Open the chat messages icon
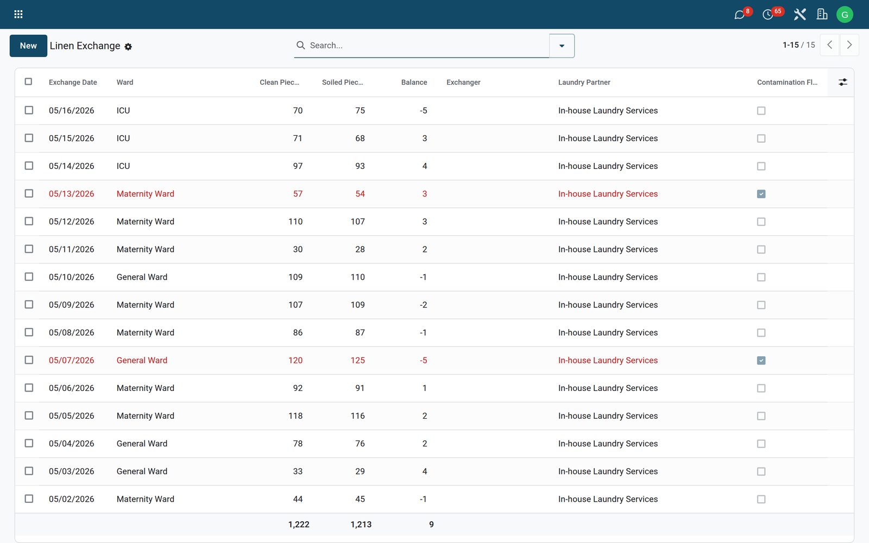This screenshot has height=543, width=869. pos(739,15)
